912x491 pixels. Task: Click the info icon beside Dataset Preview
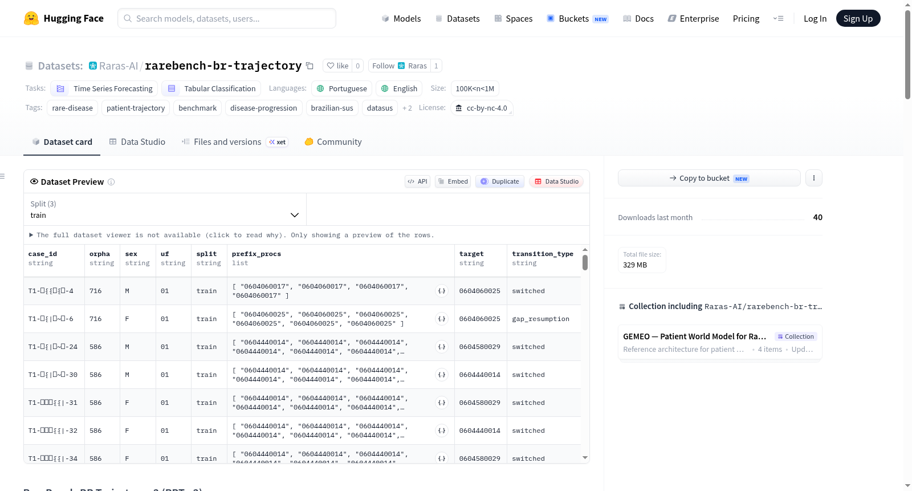(111, 182)
